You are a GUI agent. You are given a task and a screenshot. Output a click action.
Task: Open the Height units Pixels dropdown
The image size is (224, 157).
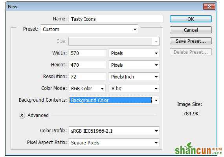pos(134,65)
